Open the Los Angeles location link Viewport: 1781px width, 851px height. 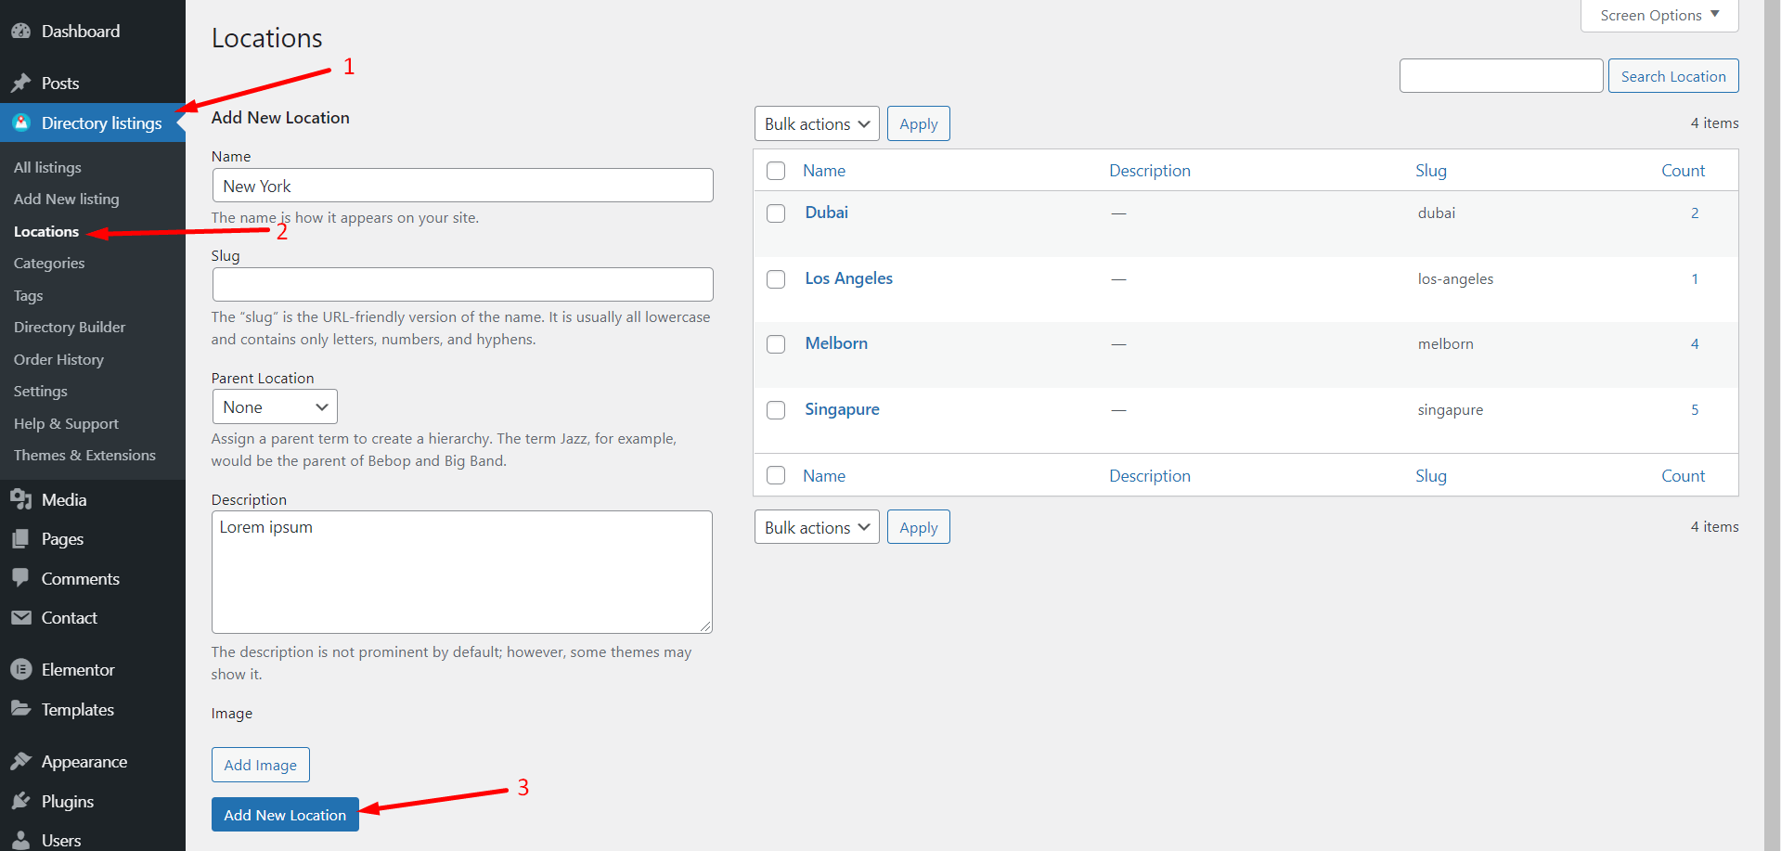coord(848,278)
